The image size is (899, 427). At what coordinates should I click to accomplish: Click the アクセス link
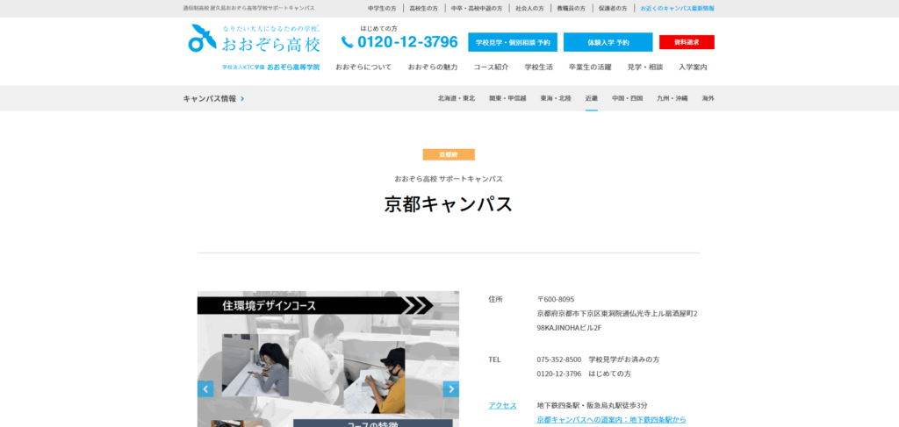(502, 406)
